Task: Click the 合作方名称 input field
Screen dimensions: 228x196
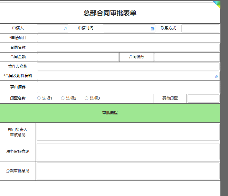Action: (x=128, y=66)
